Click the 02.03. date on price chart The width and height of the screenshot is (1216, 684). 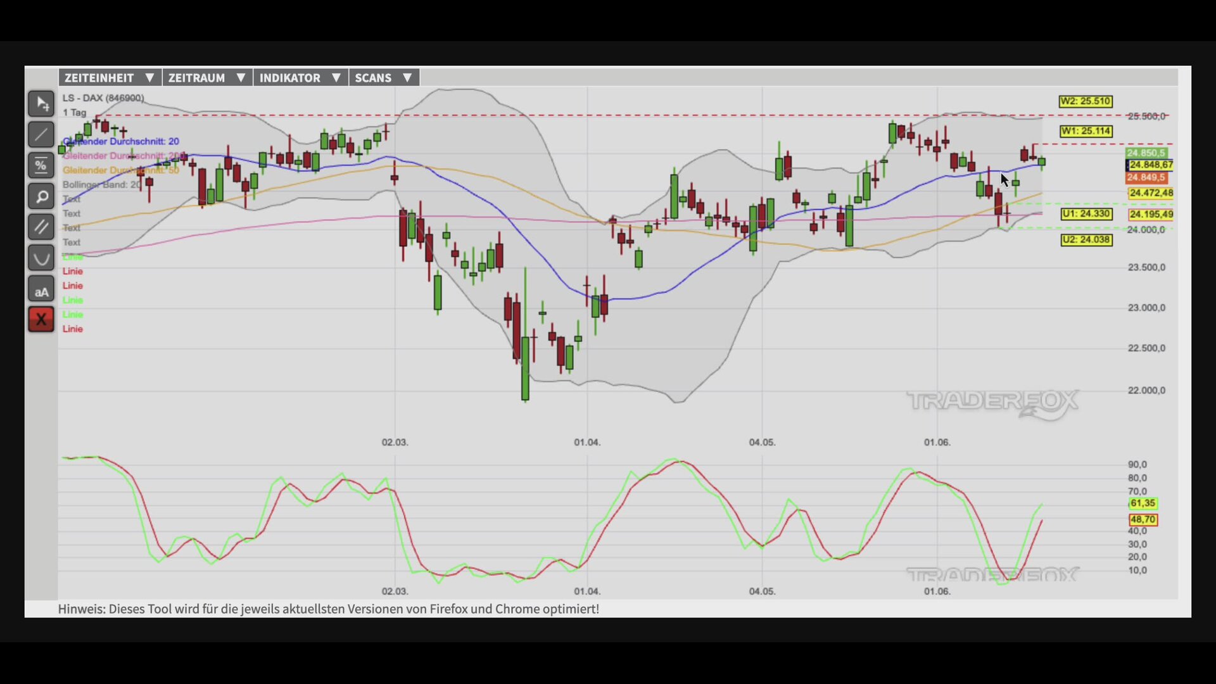coord(395,442)
